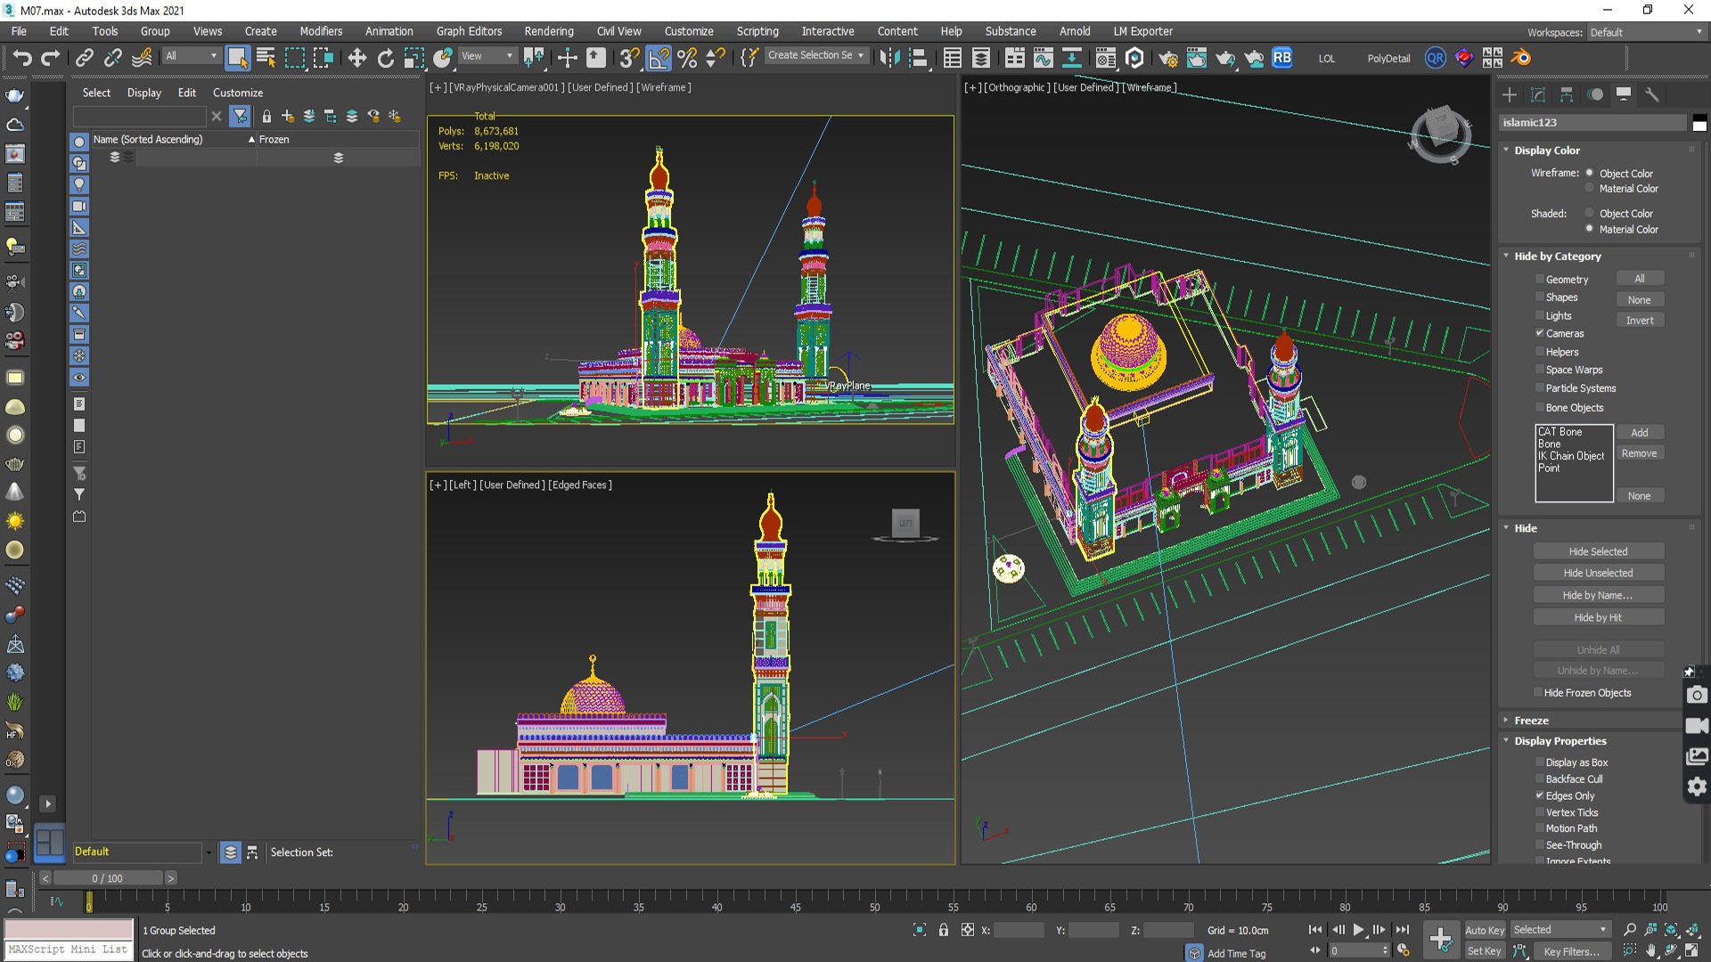Activate the Select and Move tool
Image resolution: width=1711 pixels, height=962 pixels.
pyautogui.click(x=356, y=58)
